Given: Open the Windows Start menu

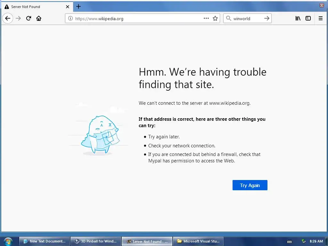Looking at the screenshot, I should pyautogui.click(x=8, y=242).
